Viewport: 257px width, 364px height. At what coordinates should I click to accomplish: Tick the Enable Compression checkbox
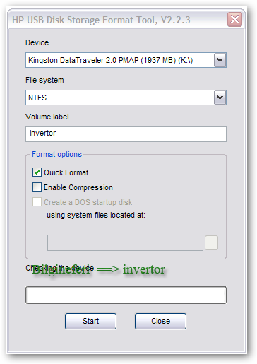pos(37,187)
